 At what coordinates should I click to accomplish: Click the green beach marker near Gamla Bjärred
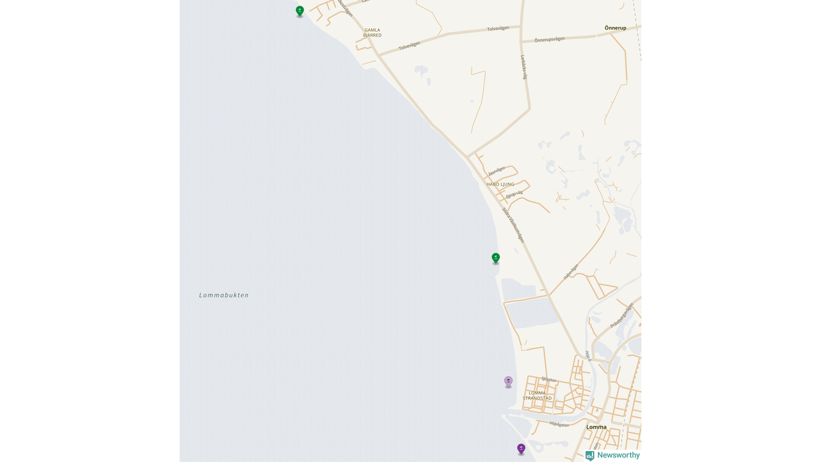point(300,11)
